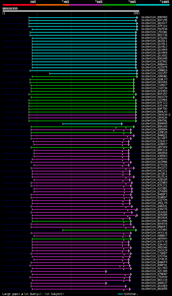Select the UniRef100_B8HJK6 label
This screenshot has width=172, height=296.
coord(154,126)
